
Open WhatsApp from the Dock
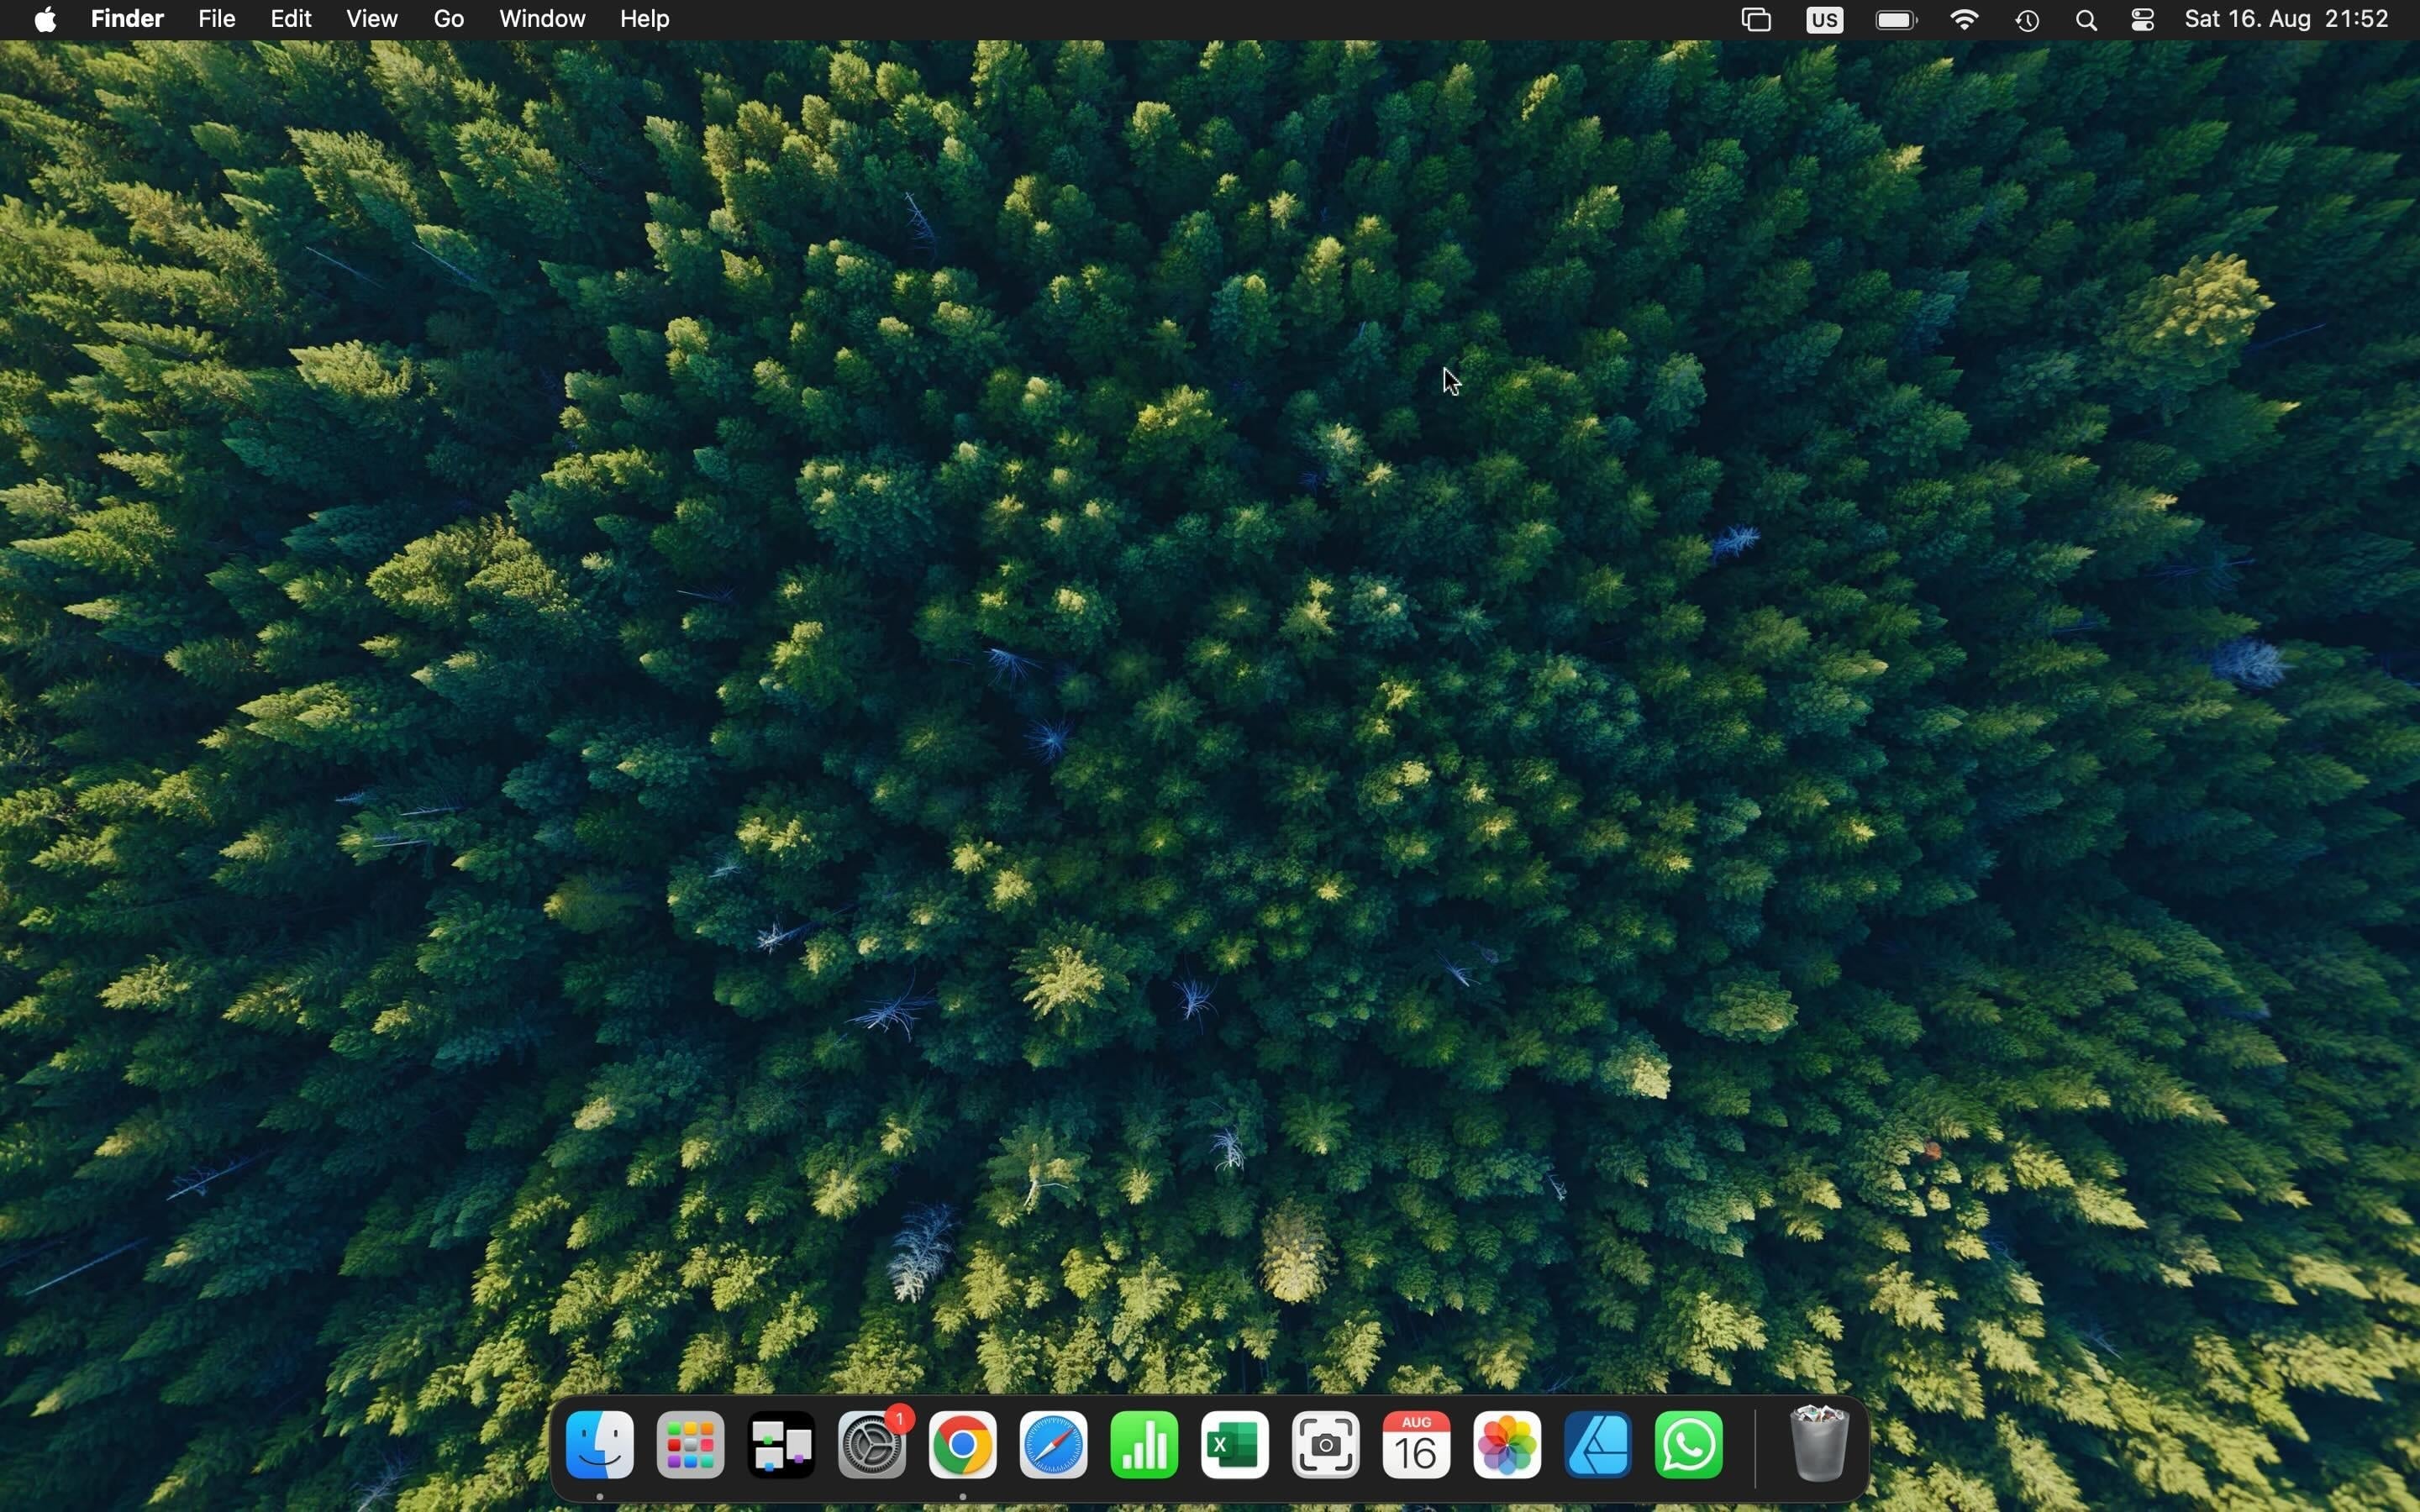(x=1689, y=1445)
